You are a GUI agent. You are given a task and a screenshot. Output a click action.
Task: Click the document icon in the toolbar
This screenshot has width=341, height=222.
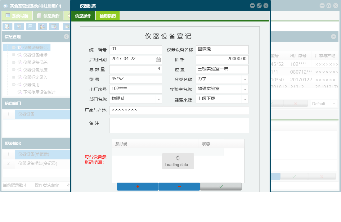coord(31,26)
